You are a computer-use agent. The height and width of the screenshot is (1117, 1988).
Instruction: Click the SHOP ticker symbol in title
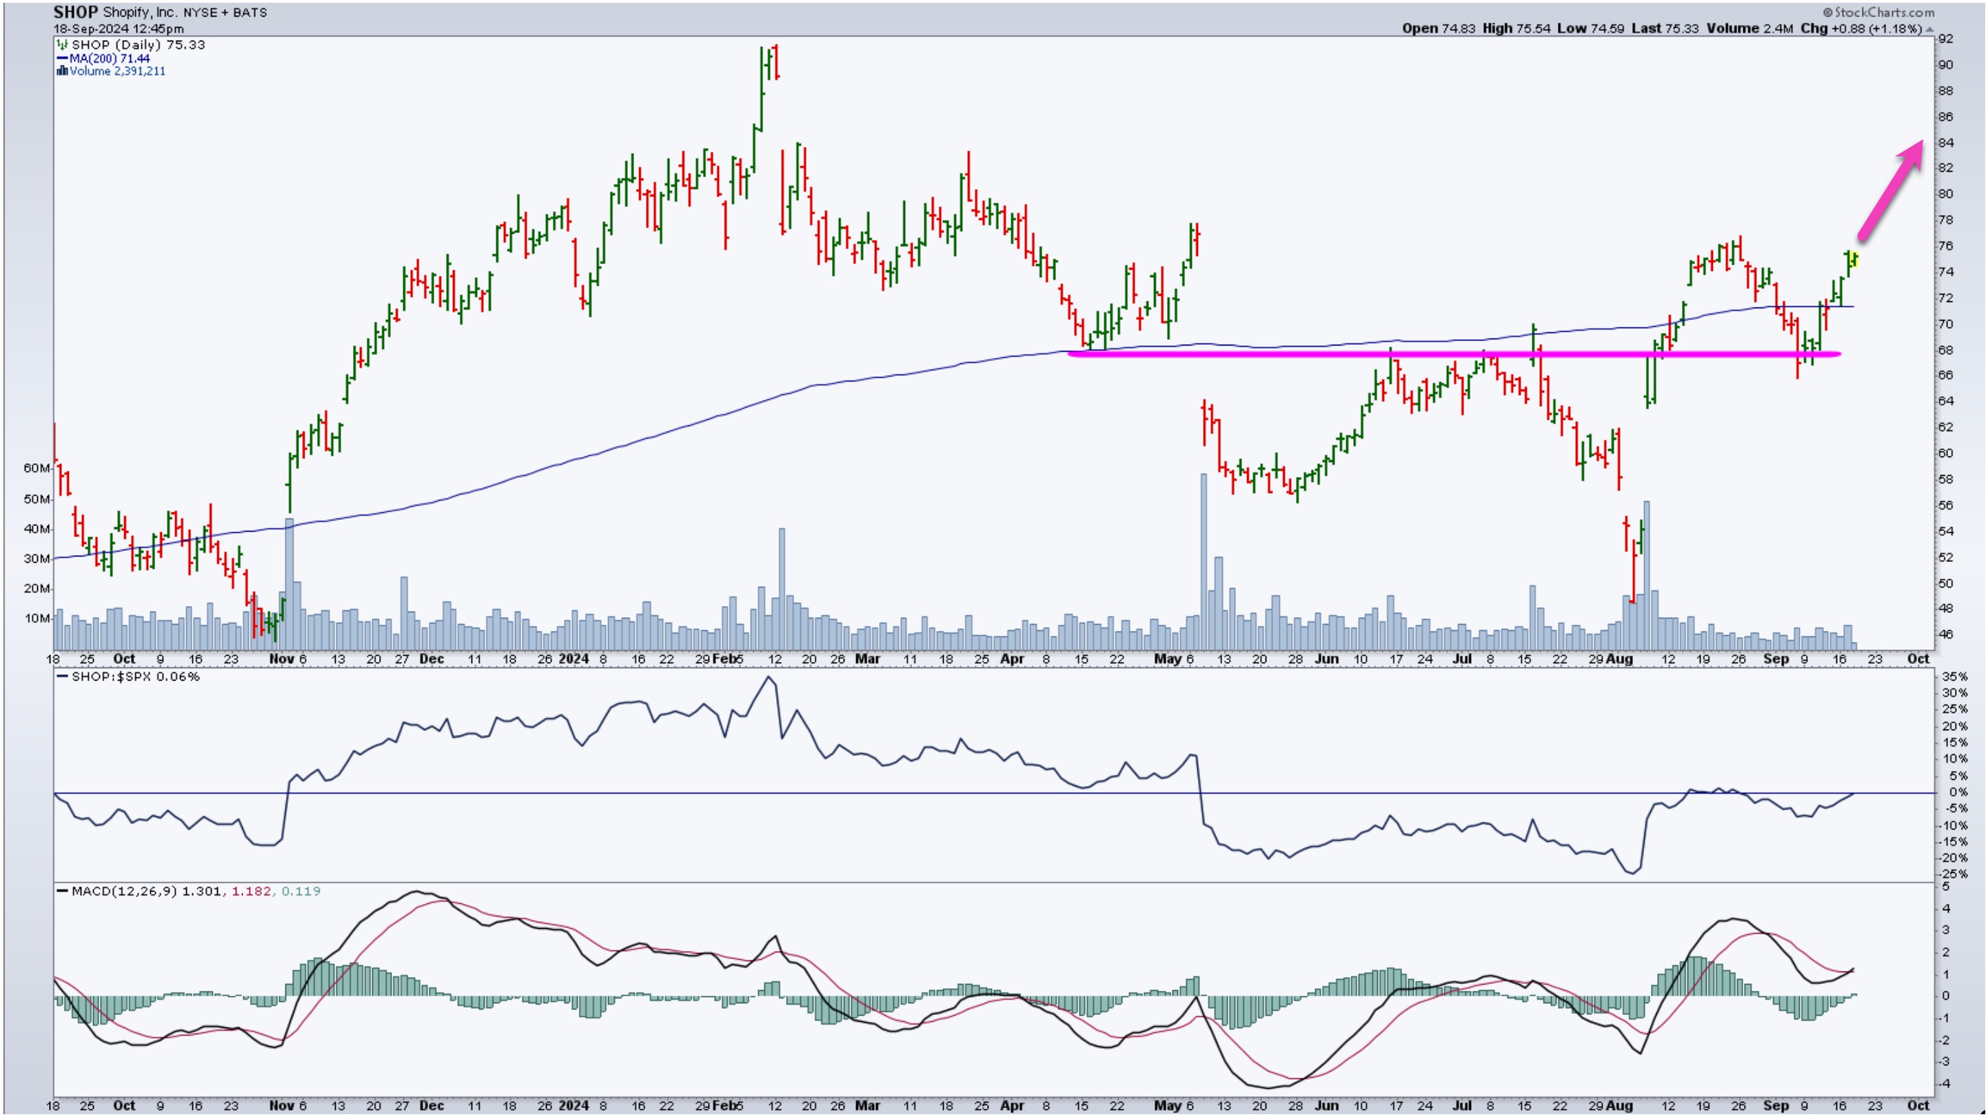point(76,12)
